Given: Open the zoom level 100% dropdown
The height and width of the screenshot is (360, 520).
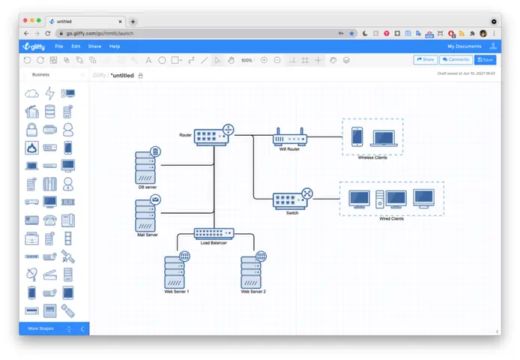Looking at the screenshot, I should click(x=248, y=60).
